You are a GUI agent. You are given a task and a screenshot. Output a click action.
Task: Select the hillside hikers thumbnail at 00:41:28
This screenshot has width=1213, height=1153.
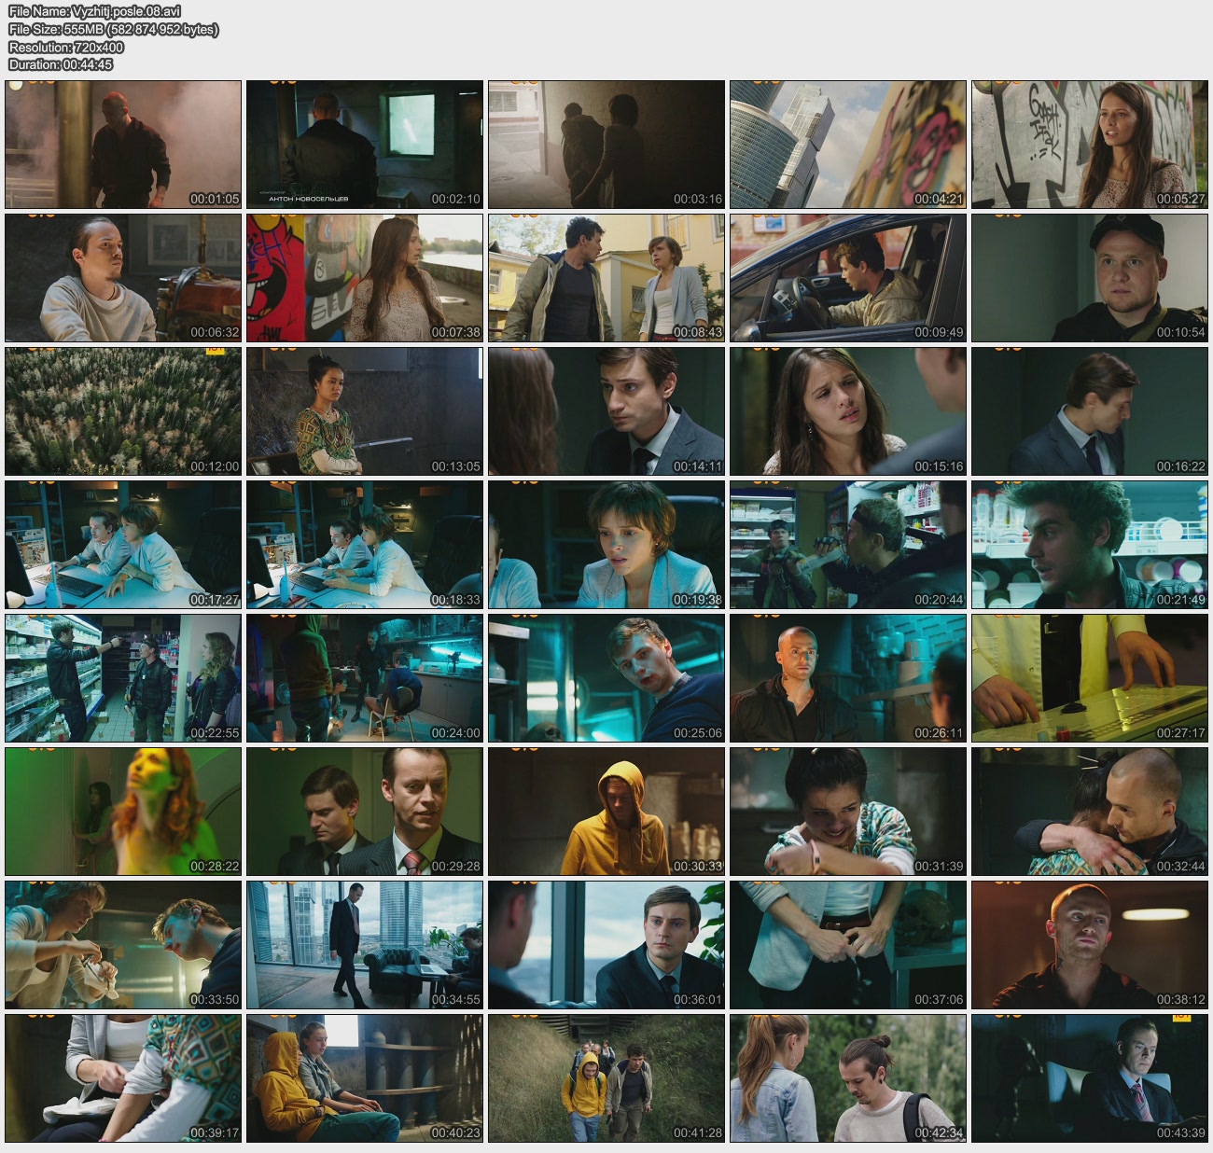coord(606,1078)
